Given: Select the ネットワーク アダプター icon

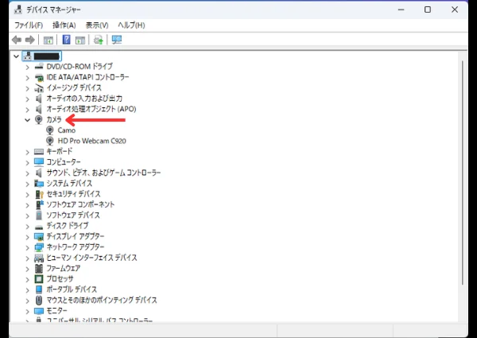Looking at the screenshot, I should pyautogui.click(x=39, y=247).
